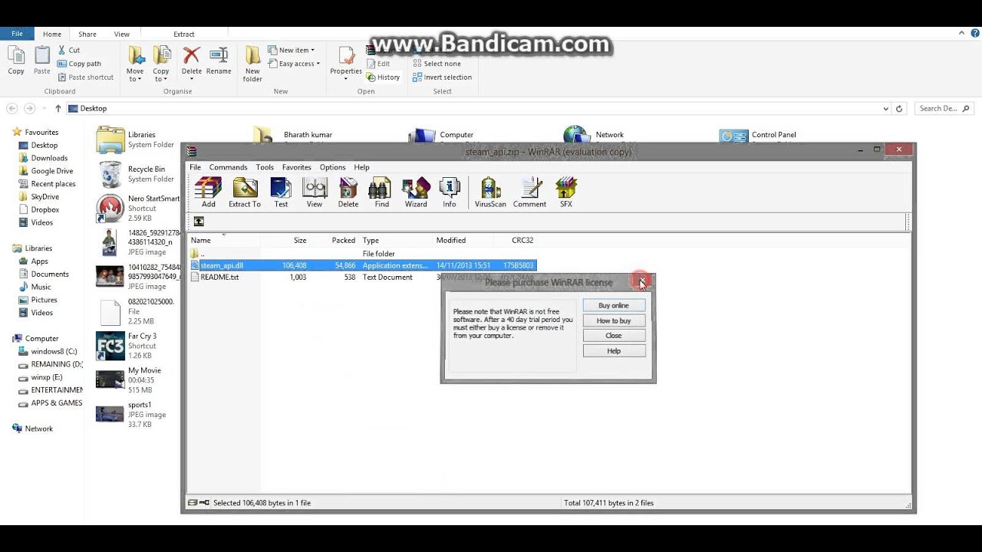Click the Paste icon in Explorer ribbon
This screenshot has width=982, height=552.
click(x=41, y=61)
